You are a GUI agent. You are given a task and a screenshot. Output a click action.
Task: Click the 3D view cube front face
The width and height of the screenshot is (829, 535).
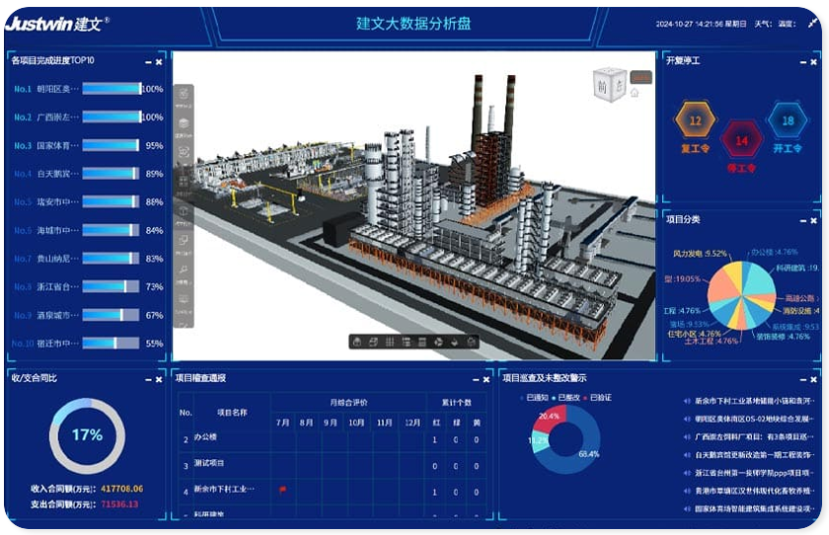[605, 85]
